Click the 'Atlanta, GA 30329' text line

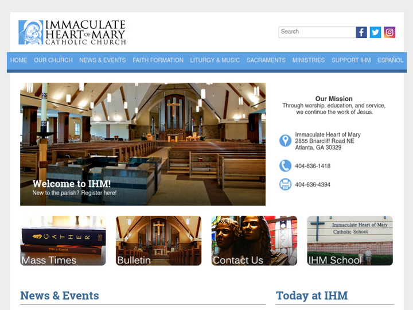tap(318, 148)
